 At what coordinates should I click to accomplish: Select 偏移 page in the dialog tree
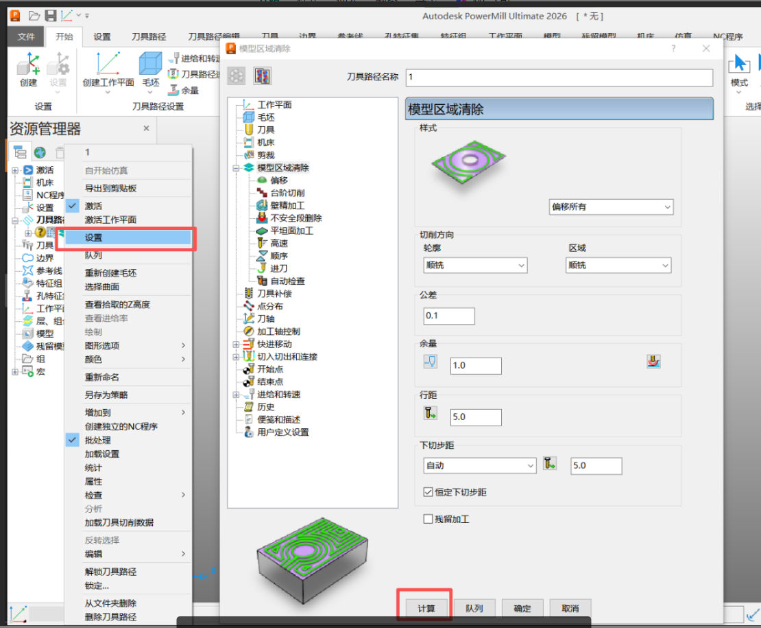tap(279, 181)
